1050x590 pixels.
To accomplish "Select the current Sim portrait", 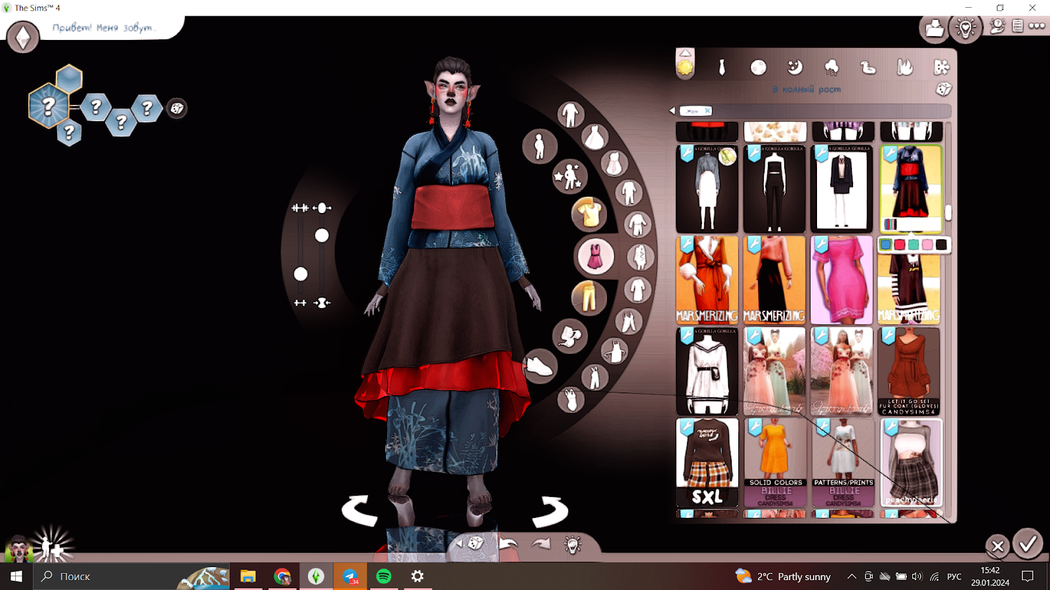I will 18,549.
